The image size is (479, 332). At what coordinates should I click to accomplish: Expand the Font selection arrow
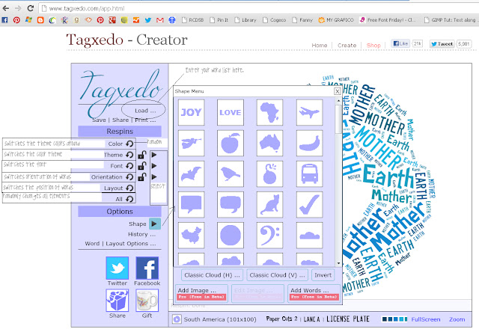click(154, 166)
